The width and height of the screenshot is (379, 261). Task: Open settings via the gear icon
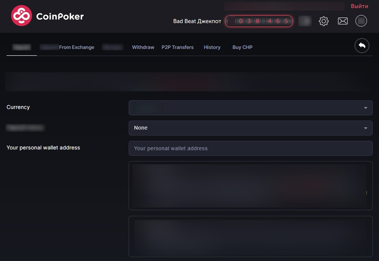coord(324,21)
